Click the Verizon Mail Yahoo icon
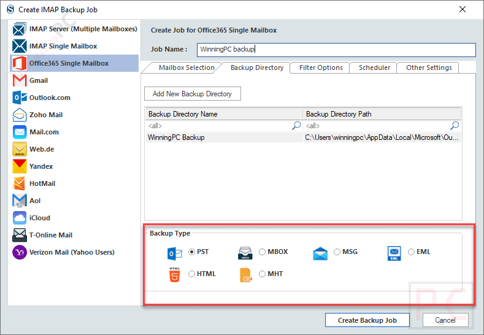This screenshot has width=484, height=335. 20,252
